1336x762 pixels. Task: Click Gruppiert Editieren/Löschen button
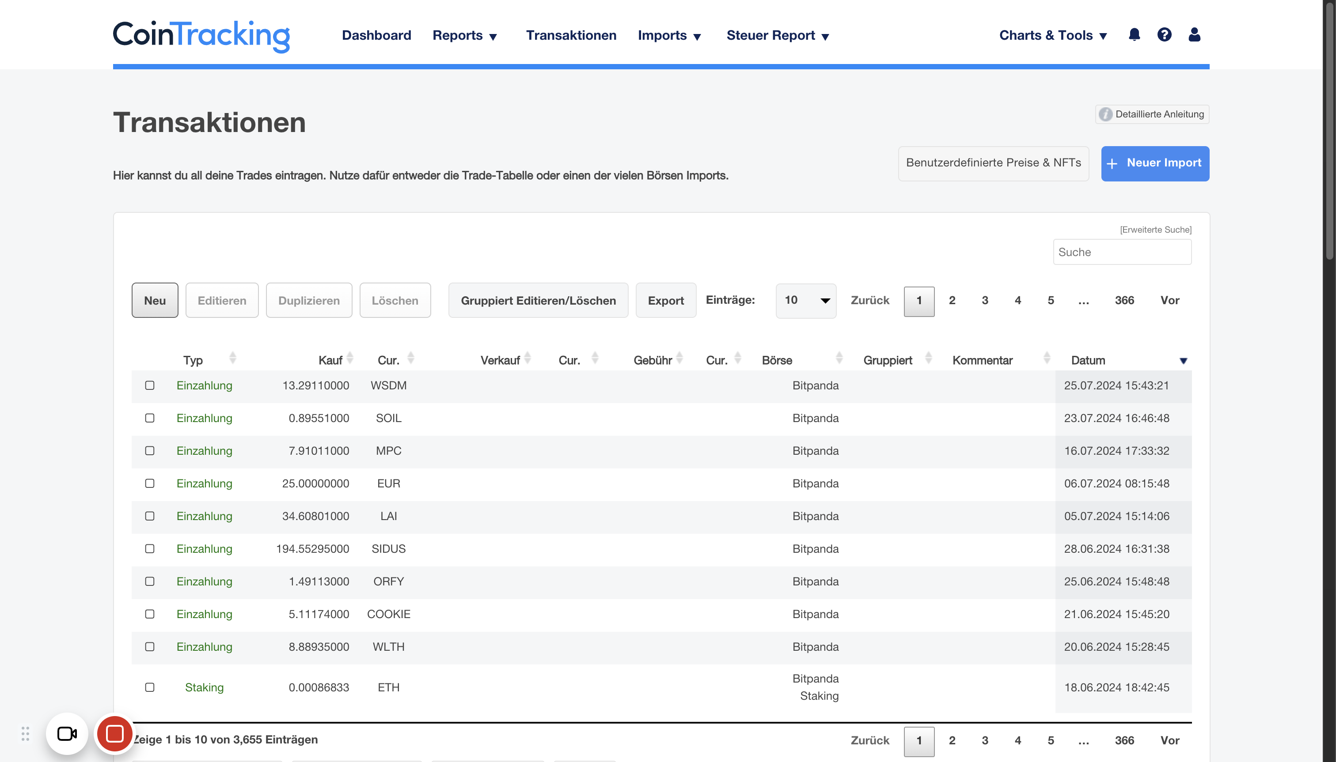[x=539, y=300]
